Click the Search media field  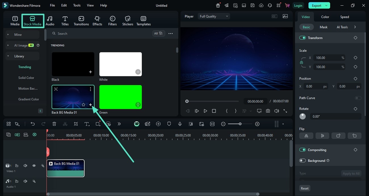(101, 33)
